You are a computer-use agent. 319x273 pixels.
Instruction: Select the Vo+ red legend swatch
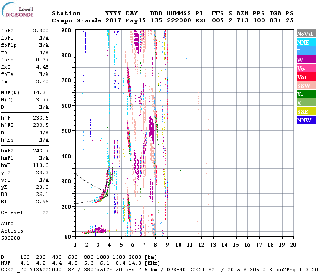pos(306,77)
